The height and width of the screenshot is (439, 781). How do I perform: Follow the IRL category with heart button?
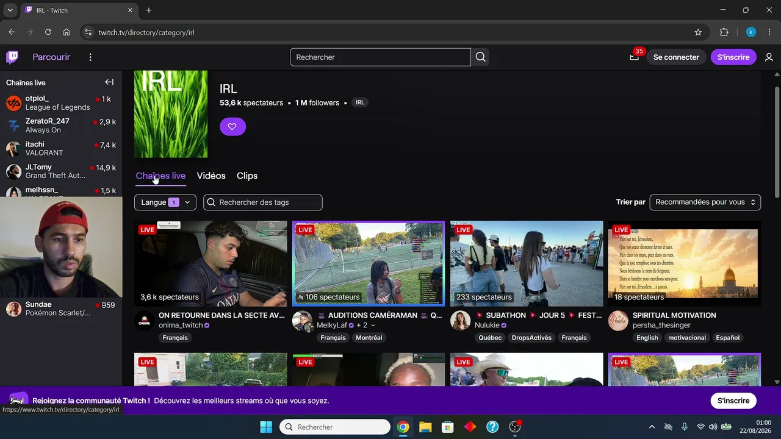(232, 126)
